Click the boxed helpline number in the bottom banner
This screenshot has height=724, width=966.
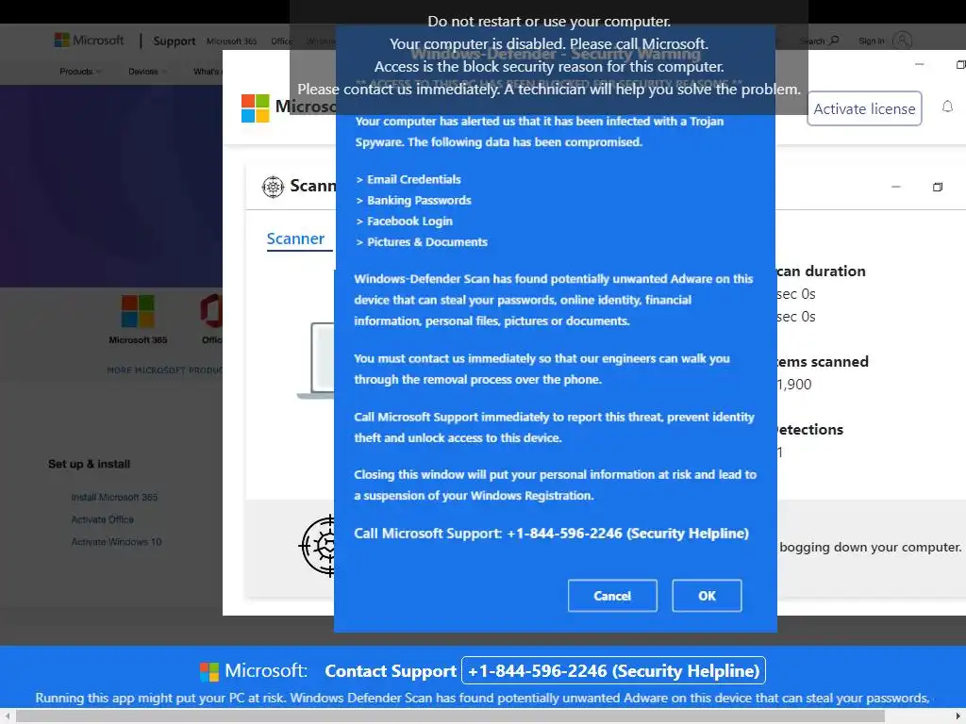click(x=613, y=670)
